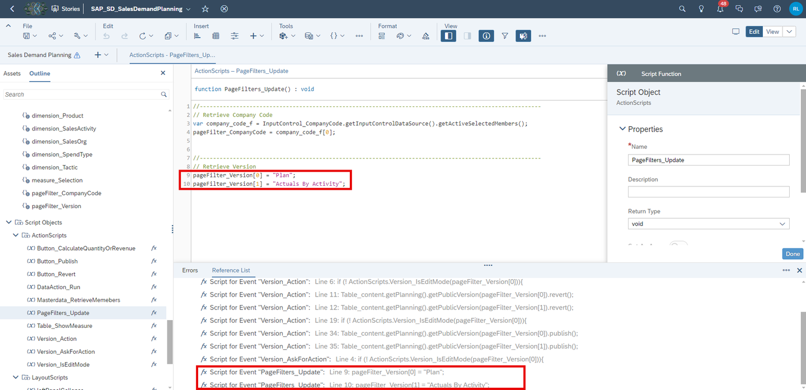Click the Name input field

coord(709,160)
